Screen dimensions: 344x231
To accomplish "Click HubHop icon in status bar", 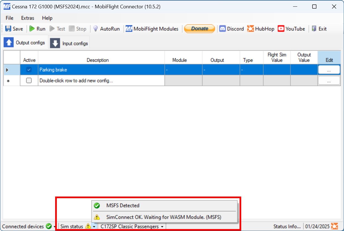I will click(335, 226).
